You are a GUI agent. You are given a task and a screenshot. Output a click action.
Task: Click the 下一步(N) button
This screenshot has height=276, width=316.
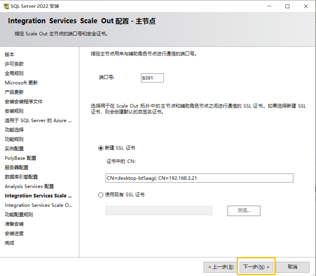(256, 267)
